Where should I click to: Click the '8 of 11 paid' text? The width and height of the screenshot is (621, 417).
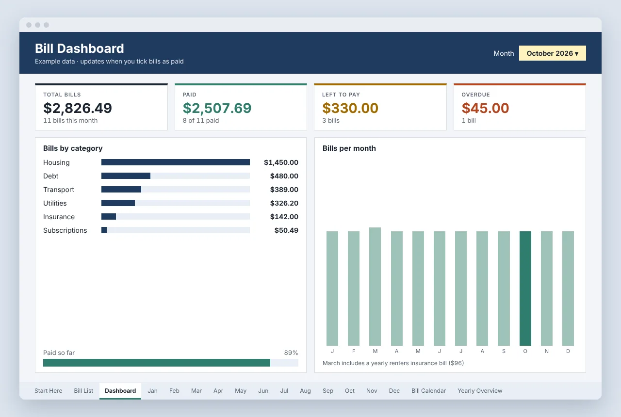[x=200, y=120]
